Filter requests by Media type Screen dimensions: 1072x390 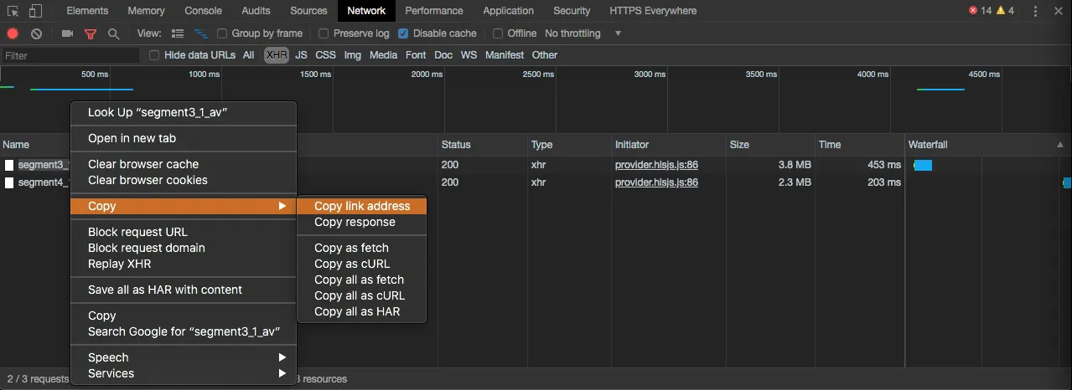383,55
